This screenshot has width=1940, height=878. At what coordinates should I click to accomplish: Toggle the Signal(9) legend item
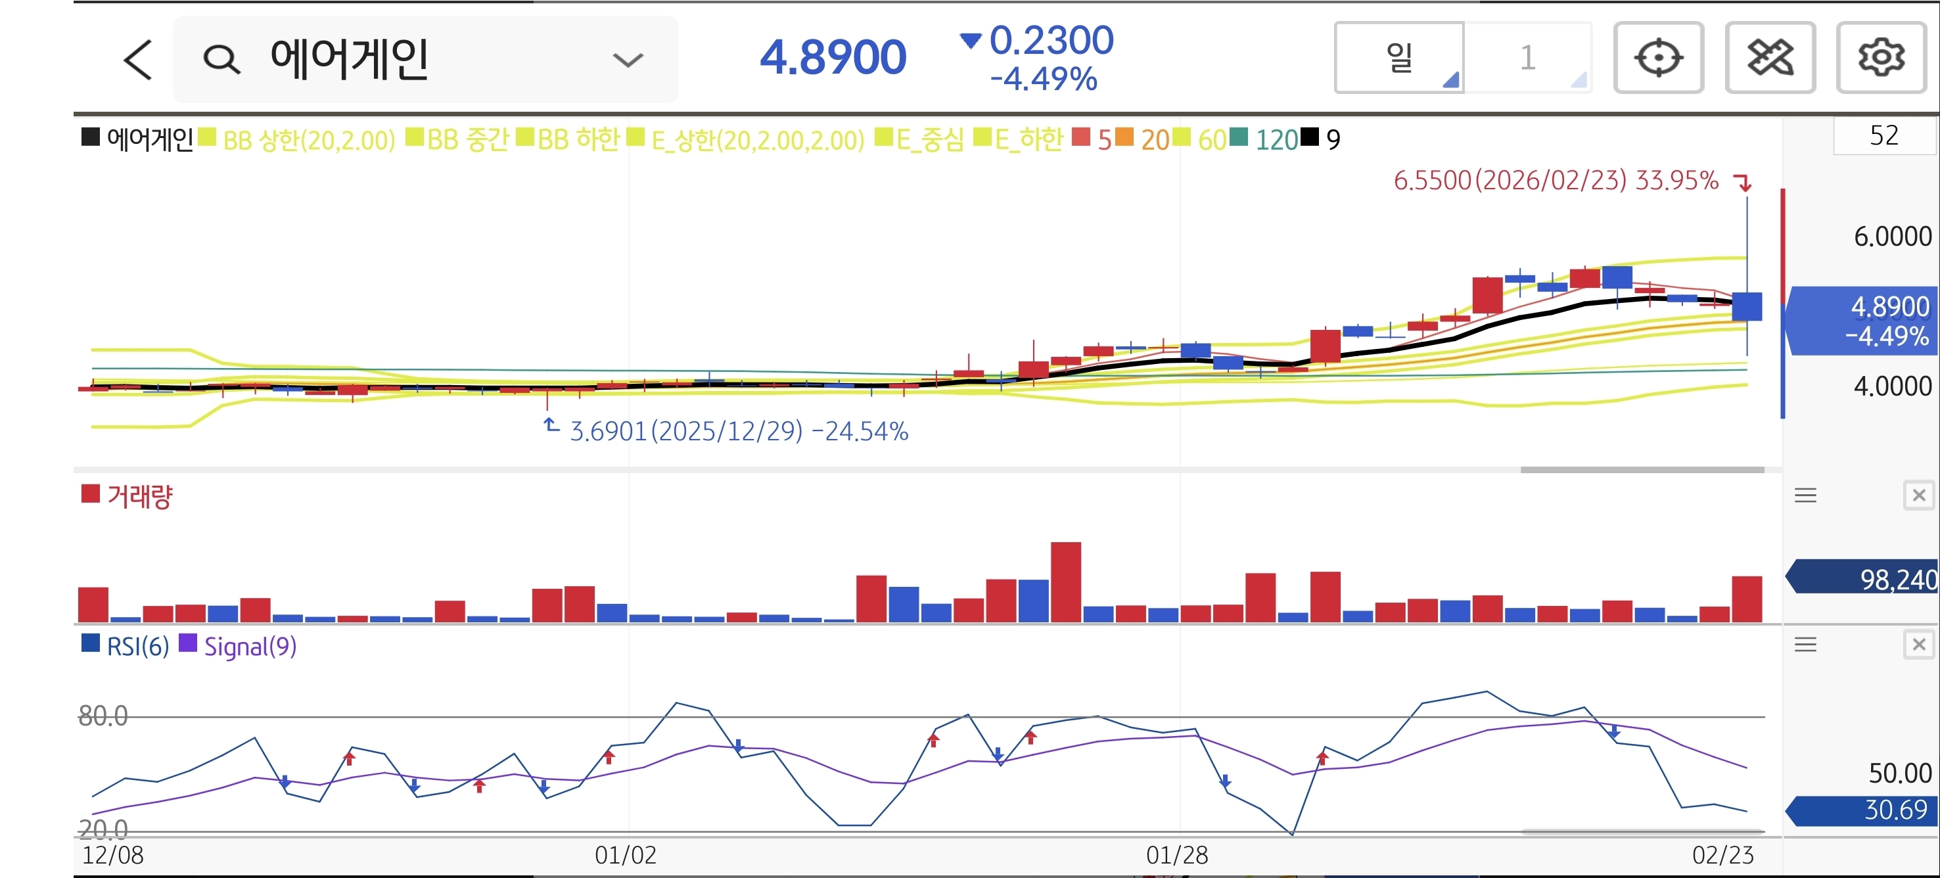coord(249,646)
